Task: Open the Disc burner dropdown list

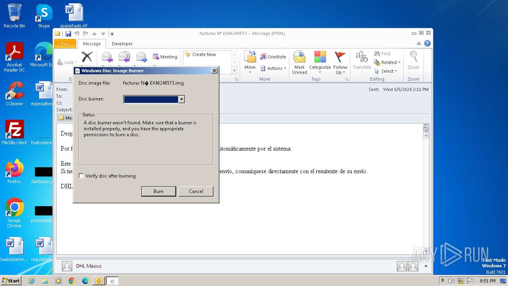Action: pyautogui.click(x=181, y=99)
